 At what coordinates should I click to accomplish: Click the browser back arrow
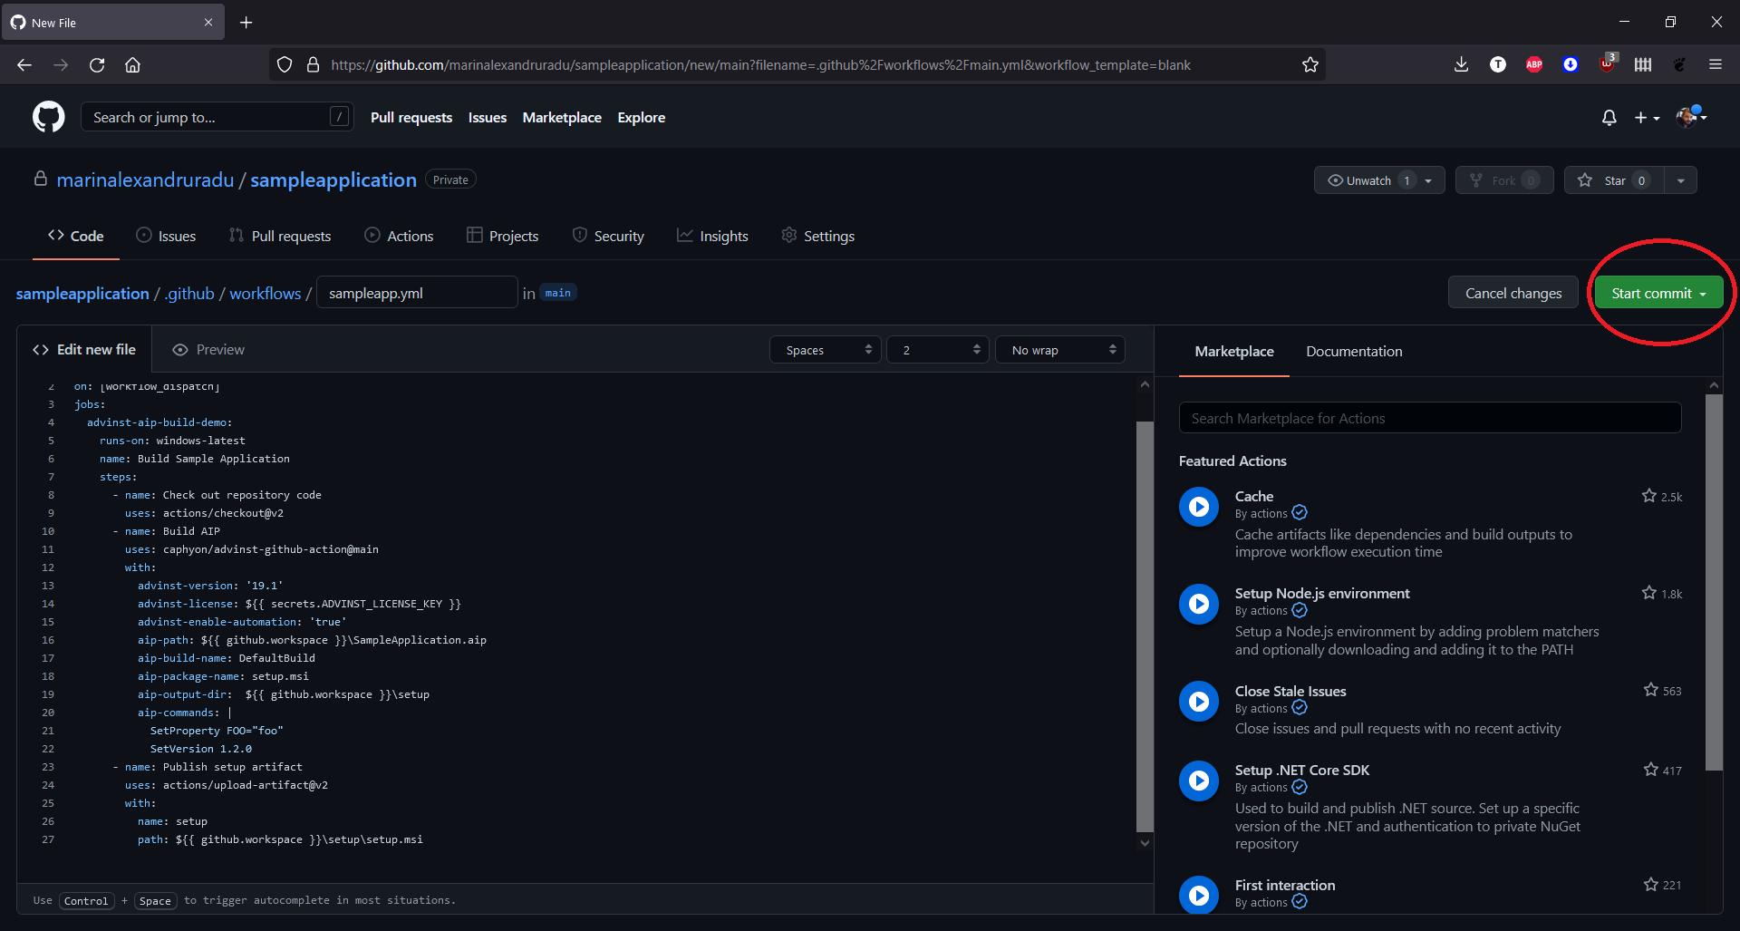click(24, 65)
